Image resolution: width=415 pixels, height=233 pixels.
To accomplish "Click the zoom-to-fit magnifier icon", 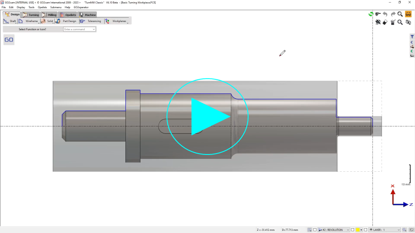I will [x=400, y=22].
